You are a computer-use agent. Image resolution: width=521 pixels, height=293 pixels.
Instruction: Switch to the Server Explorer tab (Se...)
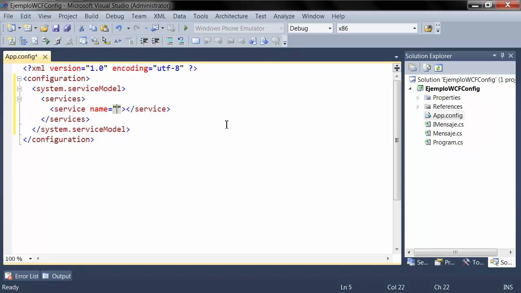[x=418, y=262]
